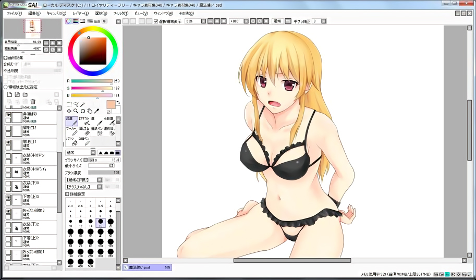Select the バケツ (Bucket) fill tool
Viewport: 476px width, 280px height.
(x=71, y=141)
